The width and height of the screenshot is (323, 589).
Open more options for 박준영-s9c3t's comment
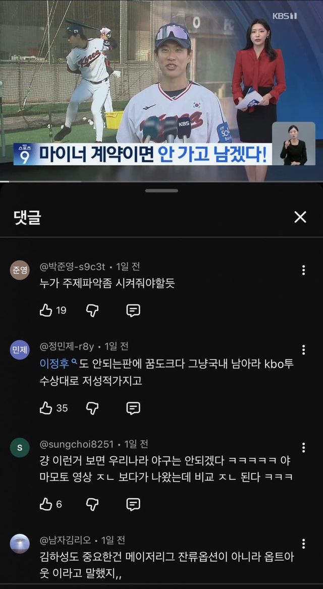(303, 270)
